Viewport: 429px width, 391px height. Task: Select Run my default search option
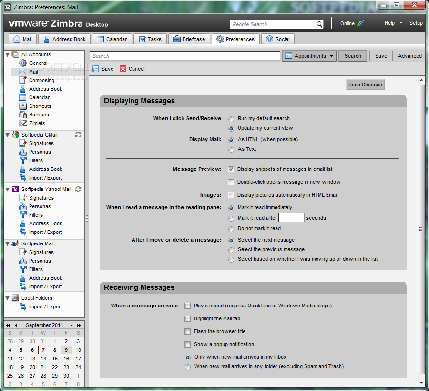click(x=231, y=119)
